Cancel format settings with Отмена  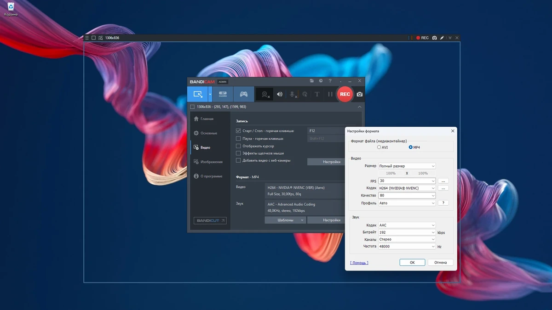pos(440,263)
